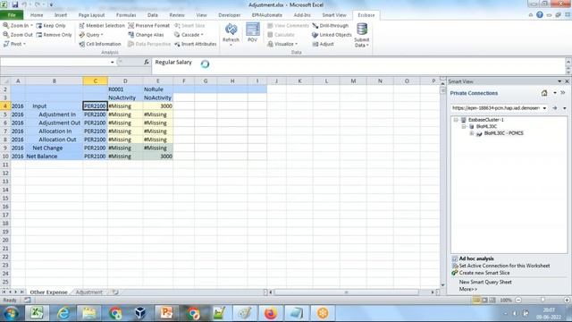
Task: Open the Developer ribbon tab
Action: pos(229,15)
